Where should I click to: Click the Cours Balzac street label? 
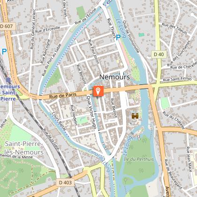59,121
